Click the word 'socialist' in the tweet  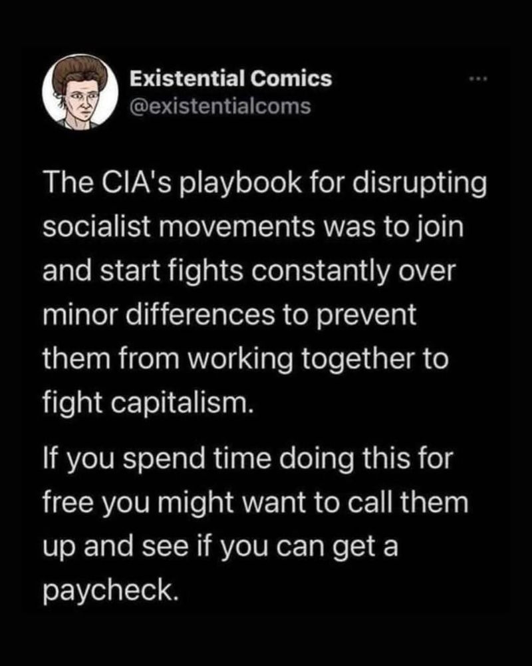click(x=96, y=227)
